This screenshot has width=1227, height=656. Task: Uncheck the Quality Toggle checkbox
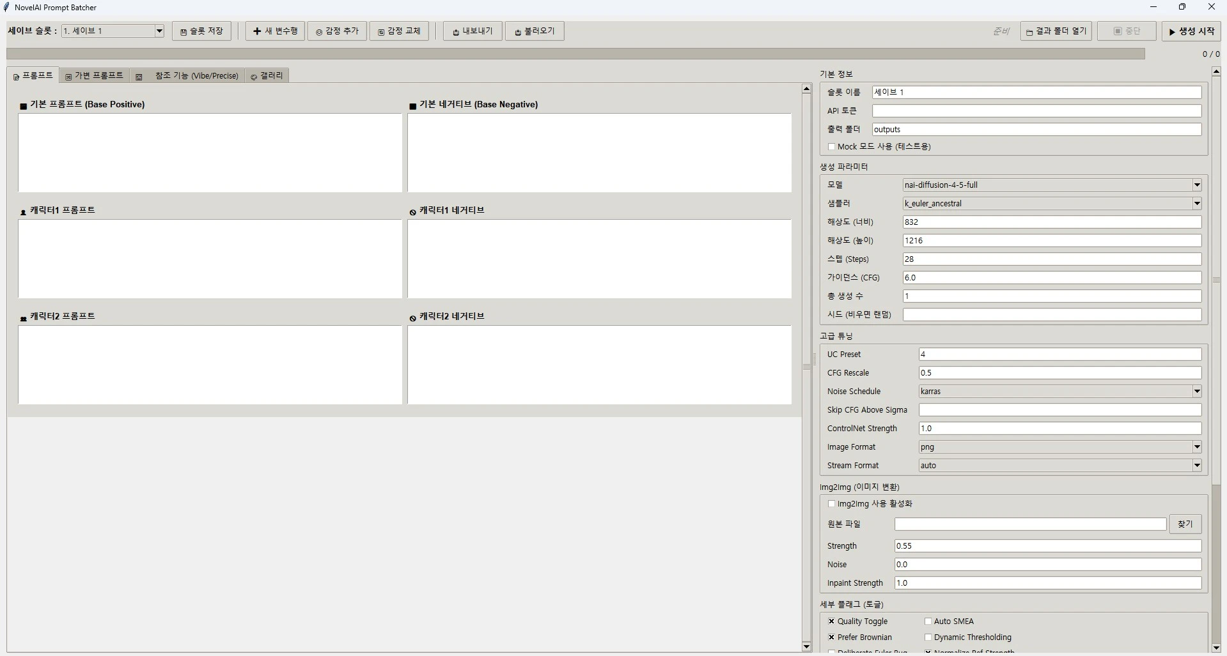pos(831,621)
